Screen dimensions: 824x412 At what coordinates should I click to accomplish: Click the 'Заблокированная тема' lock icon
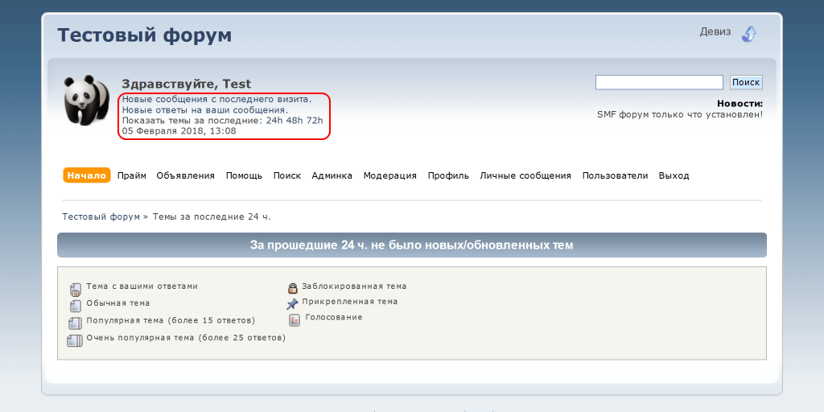point(293,287)
